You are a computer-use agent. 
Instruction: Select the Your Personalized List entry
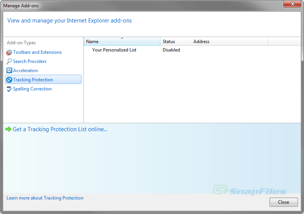(114, 50)
